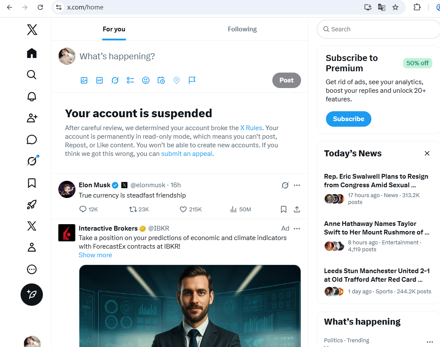Open Notifications bell in sidebar
The height and width of the screenshot is (347, 440).
(32, 97)
